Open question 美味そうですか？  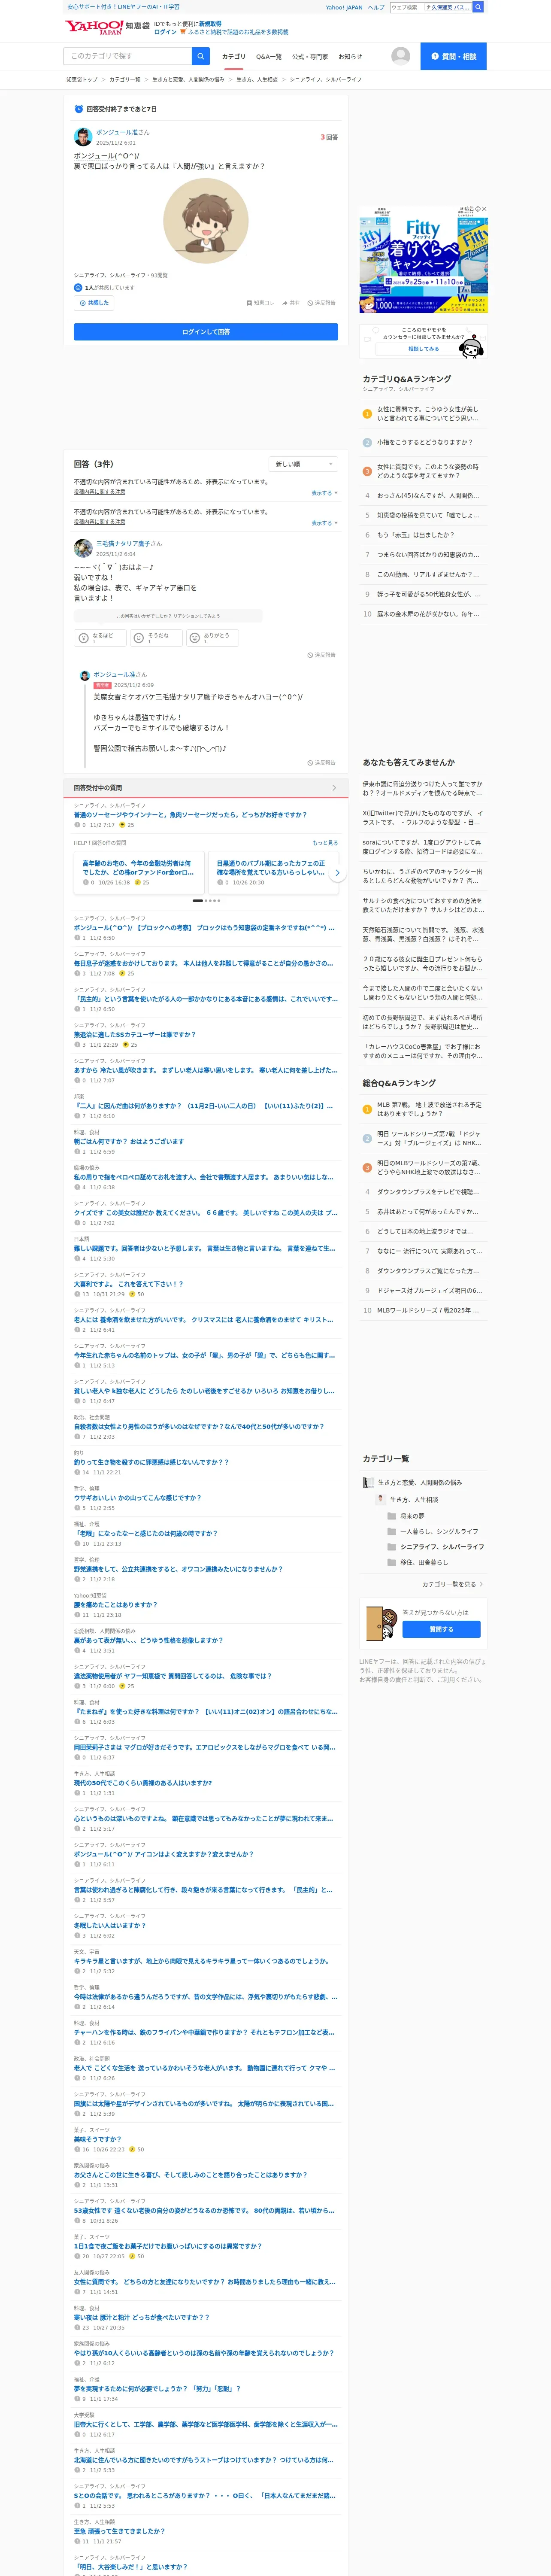[x=97, y=2139]
